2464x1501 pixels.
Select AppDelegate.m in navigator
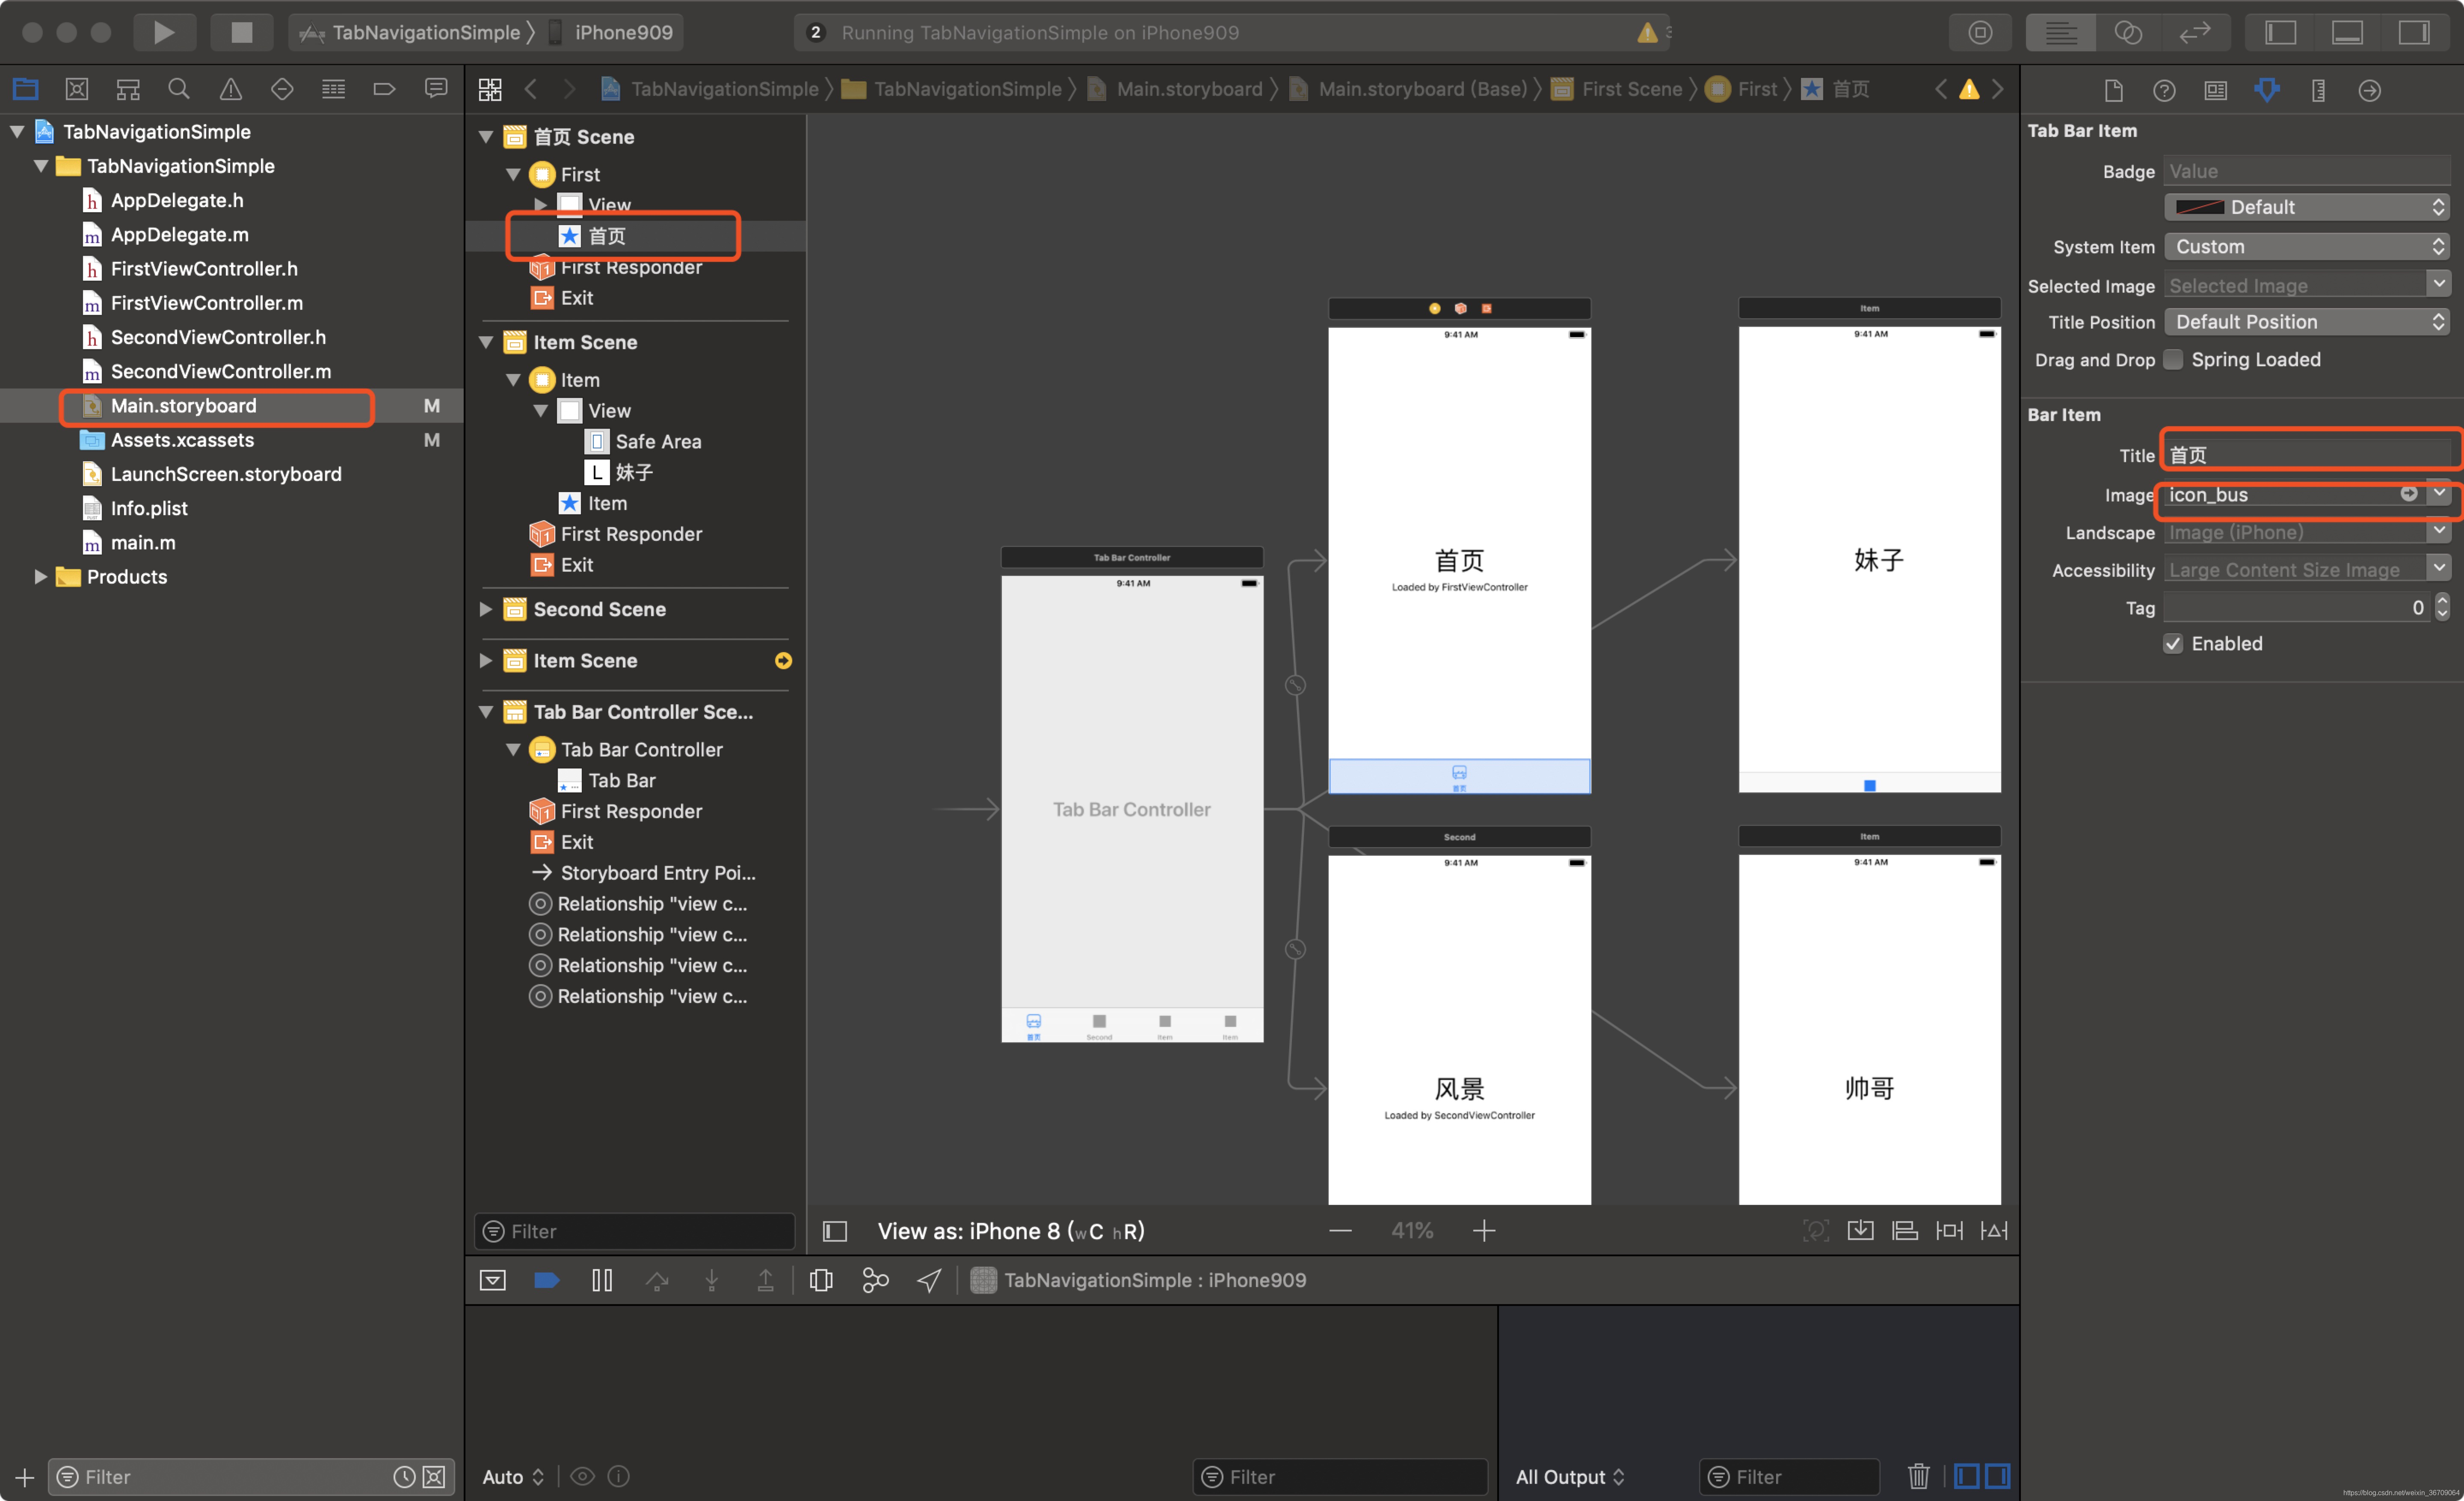(180, 234)
